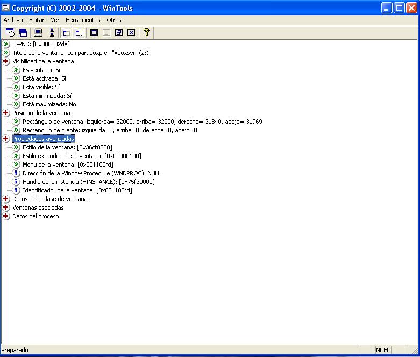Select the 'Está visible: Sí' row
Viewport: 420px width, 357px height.
(x=41, y=87)
